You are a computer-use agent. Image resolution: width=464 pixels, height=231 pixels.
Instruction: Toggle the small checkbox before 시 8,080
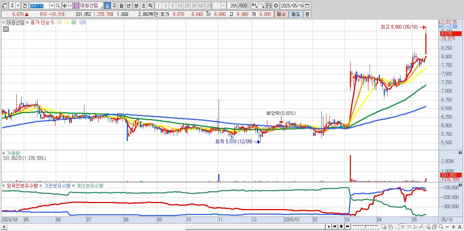[x=207, y=12]
